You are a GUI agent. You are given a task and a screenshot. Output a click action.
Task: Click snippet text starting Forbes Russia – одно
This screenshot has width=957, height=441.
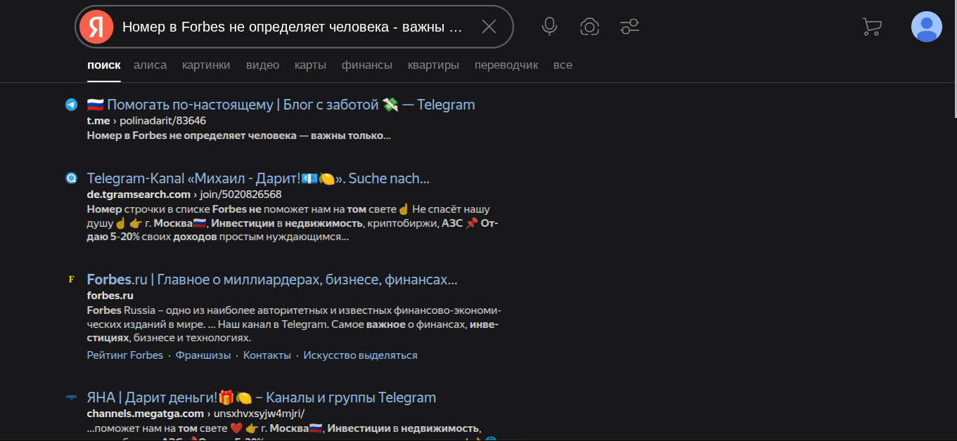pos(294,324)
